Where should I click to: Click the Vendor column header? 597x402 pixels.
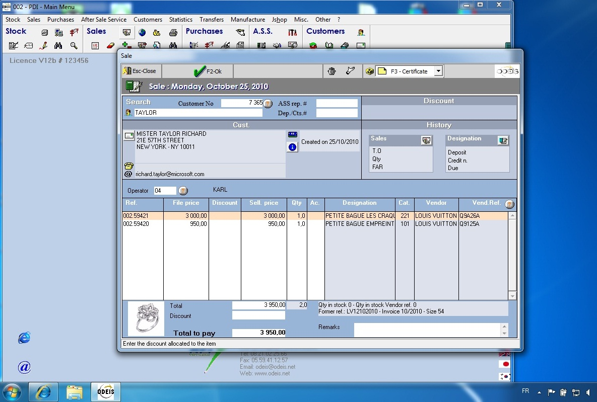(x=436, y=203)
